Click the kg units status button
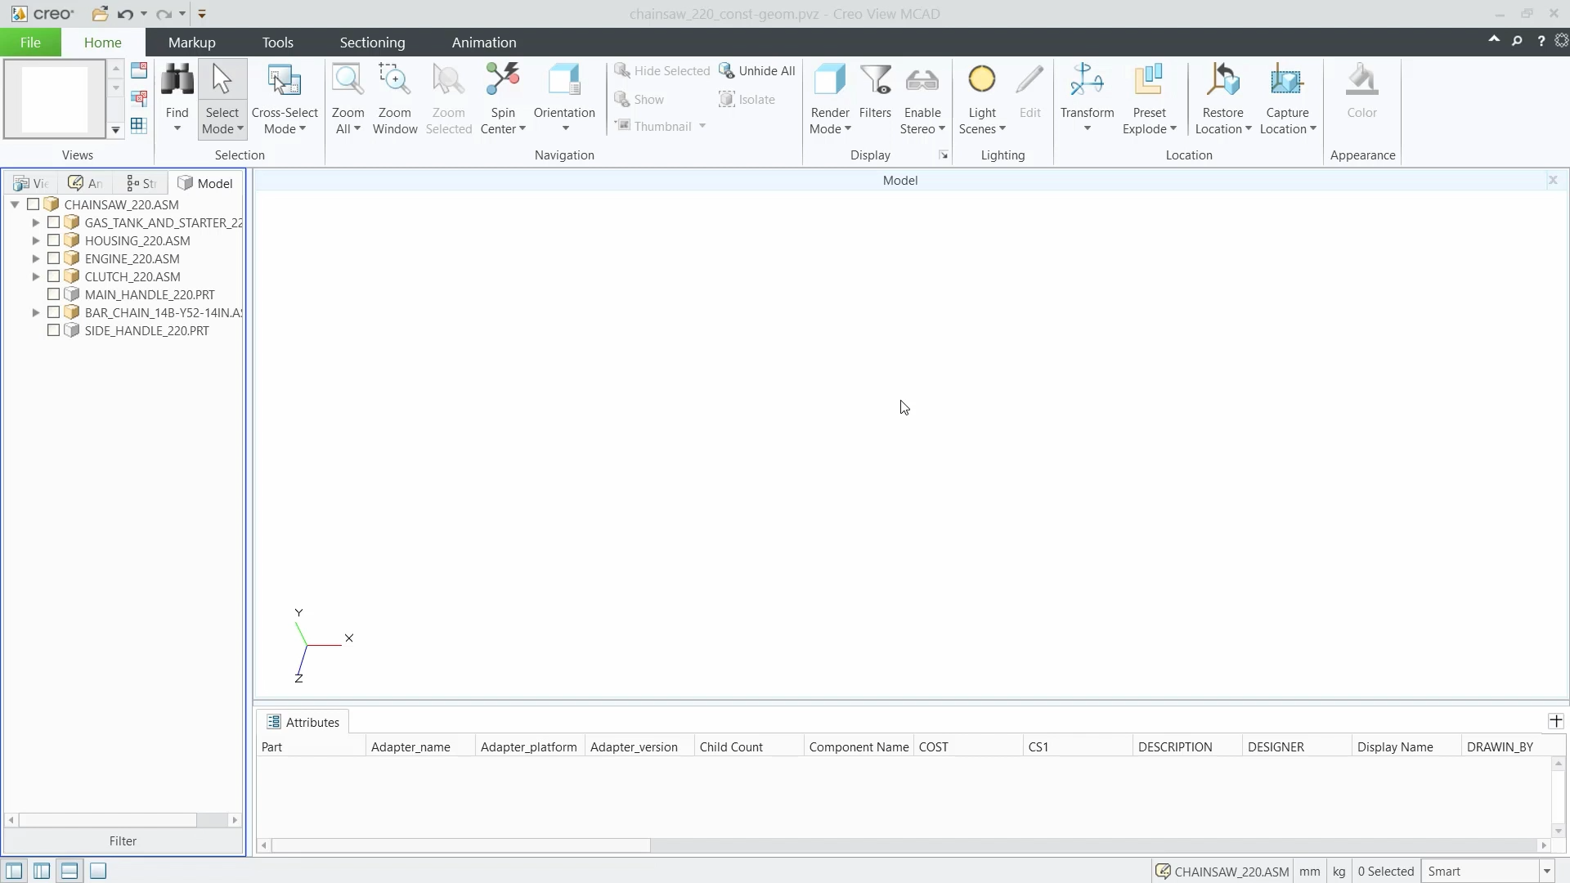The image size is (1570, 883). (1339, 872)
